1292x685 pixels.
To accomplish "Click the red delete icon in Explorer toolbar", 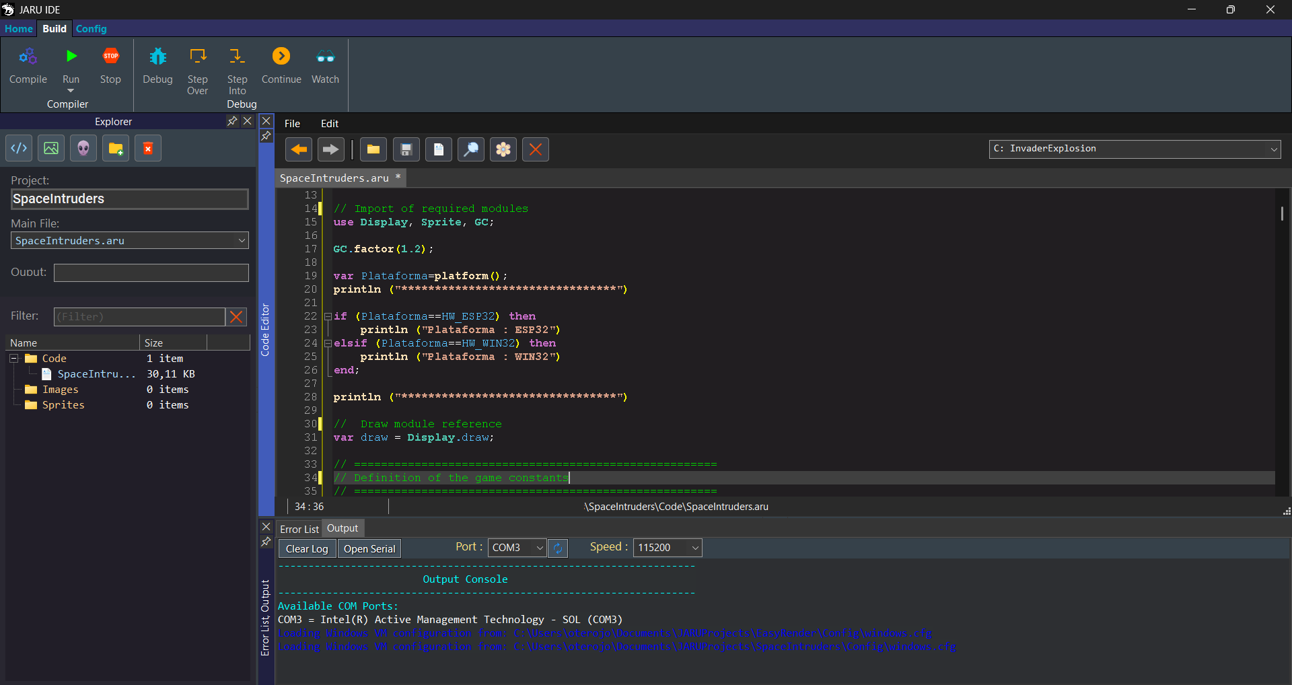I will click(x=148, y=148).
